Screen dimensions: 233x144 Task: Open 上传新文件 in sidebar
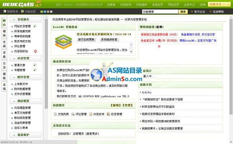(x=21, y=84)
